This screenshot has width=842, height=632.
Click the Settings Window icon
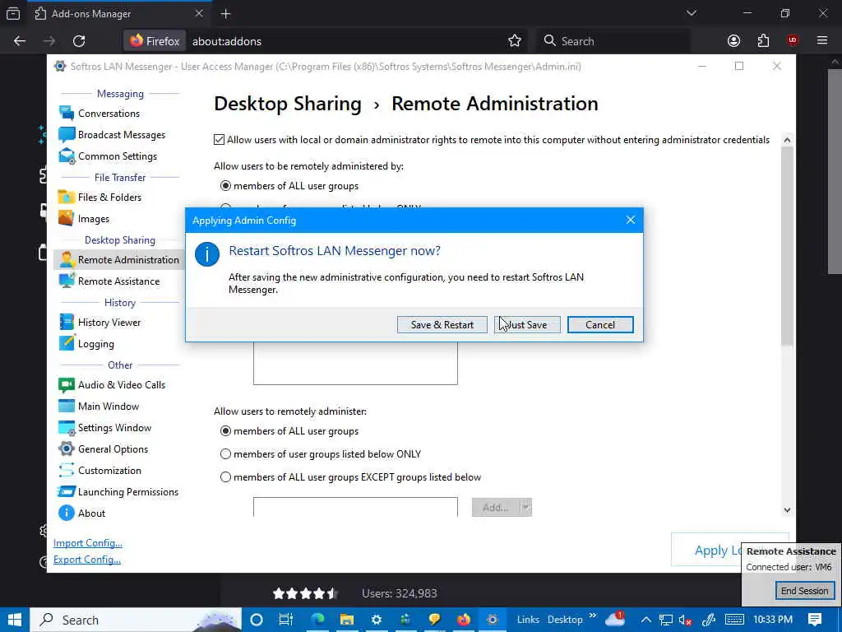point(66,428)
